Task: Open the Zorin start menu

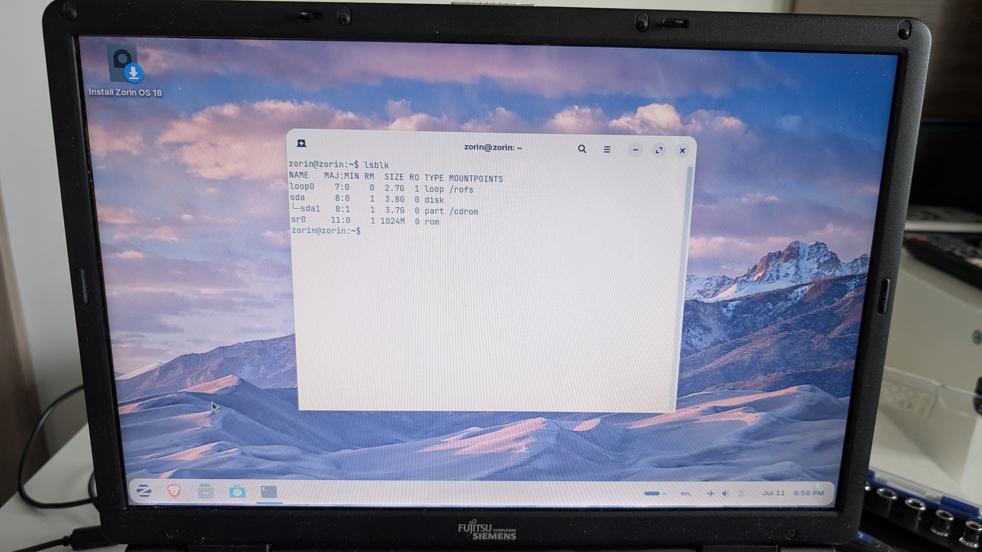Action: pyautogui.click(x=144, y=490)
